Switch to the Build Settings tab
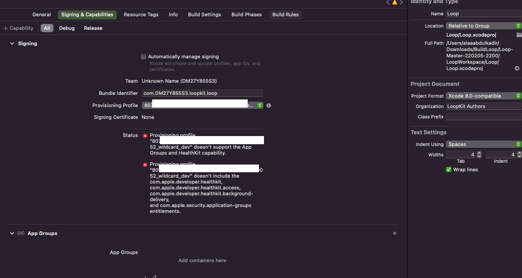 204,14
